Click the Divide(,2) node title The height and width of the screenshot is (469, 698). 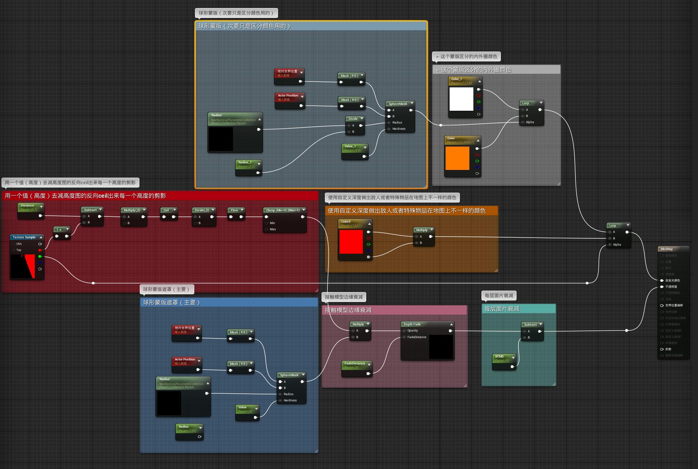202,210
